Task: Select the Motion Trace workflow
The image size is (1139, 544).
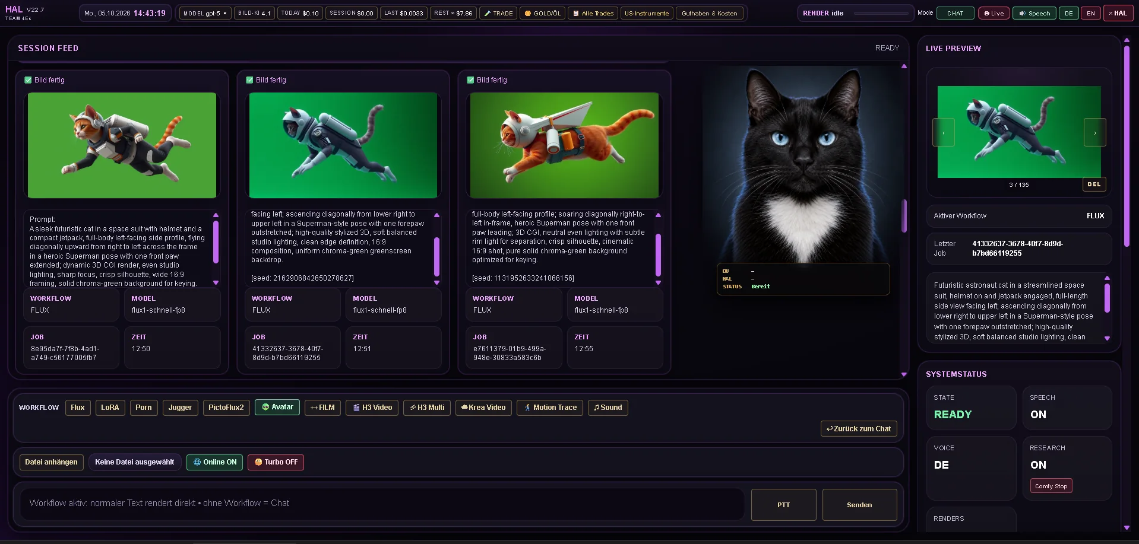Action: (x=550, y=408)
